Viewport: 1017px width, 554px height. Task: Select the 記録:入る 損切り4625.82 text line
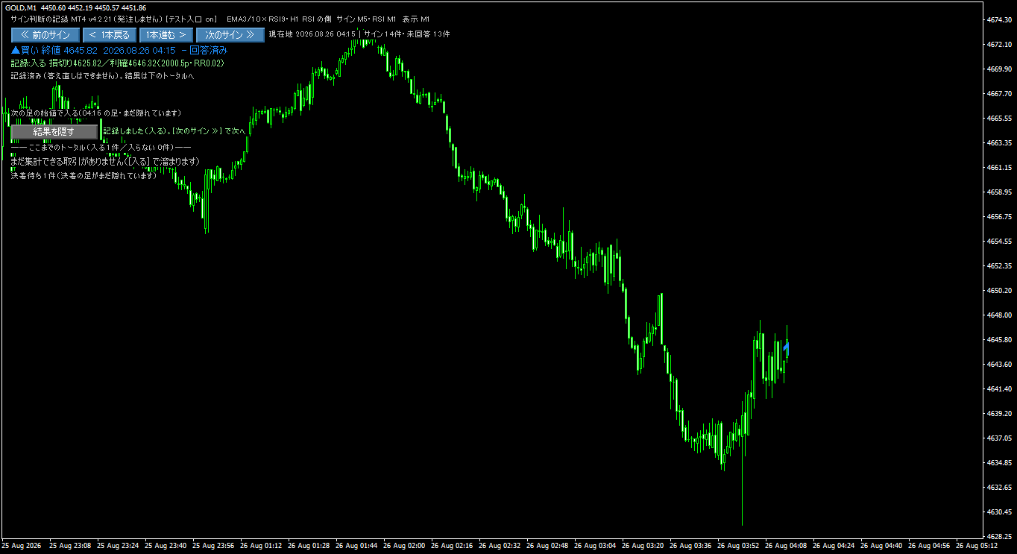(x=117, y=63)
